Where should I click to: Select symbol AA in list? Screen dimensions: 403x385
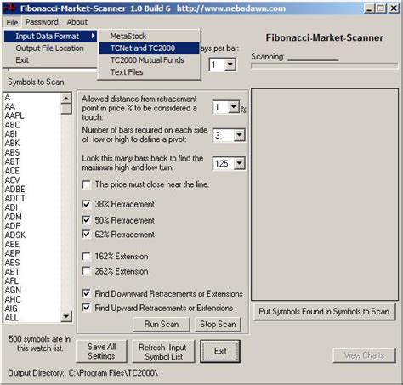coord(10,106)
